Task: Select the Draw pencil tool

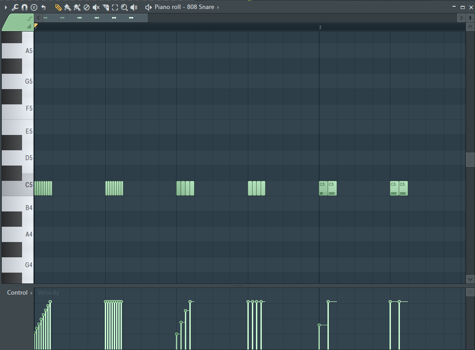Action: (x=58, y=7)
